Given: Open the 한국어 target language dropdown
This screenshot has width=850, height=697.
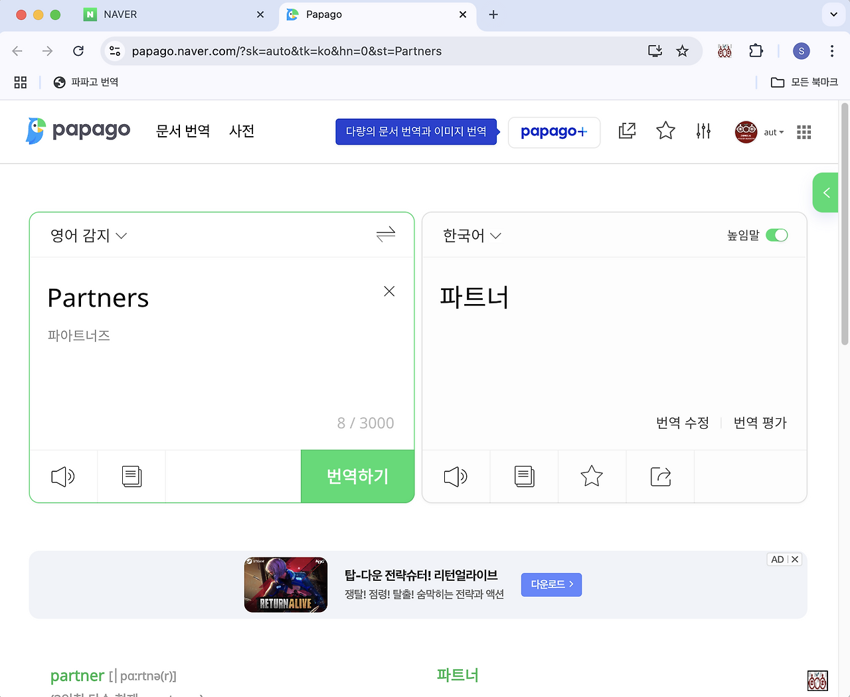Looking at the screenshot, I should pos(471,236).
